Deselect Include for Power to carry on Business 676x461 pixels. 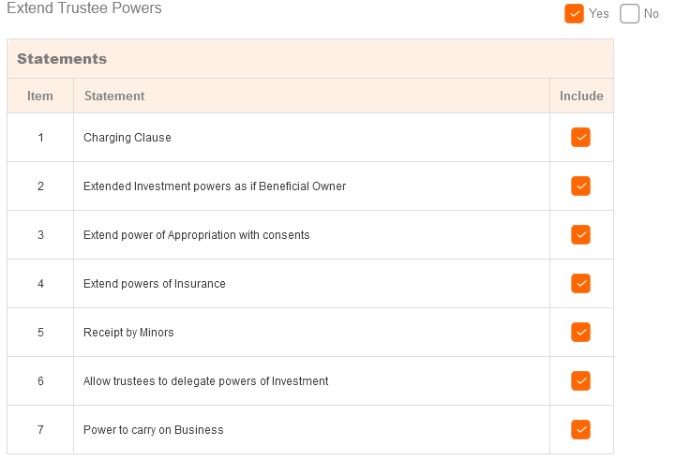coord(580,430)
